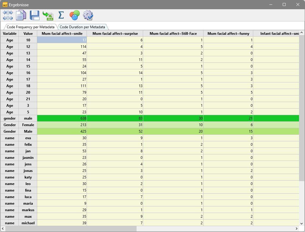Screen dimensions: 305x232
Task: Click the copy to clipboard icon
Action: point(21,15)
